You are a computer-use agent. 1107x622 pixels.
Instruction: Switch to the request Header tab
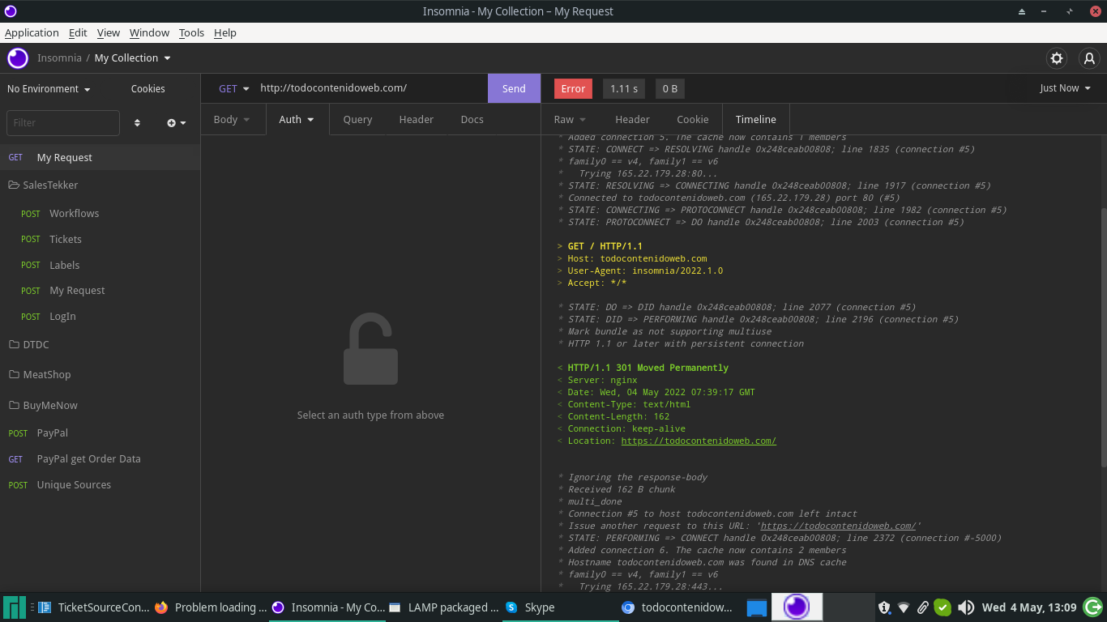tap(416, 120)
